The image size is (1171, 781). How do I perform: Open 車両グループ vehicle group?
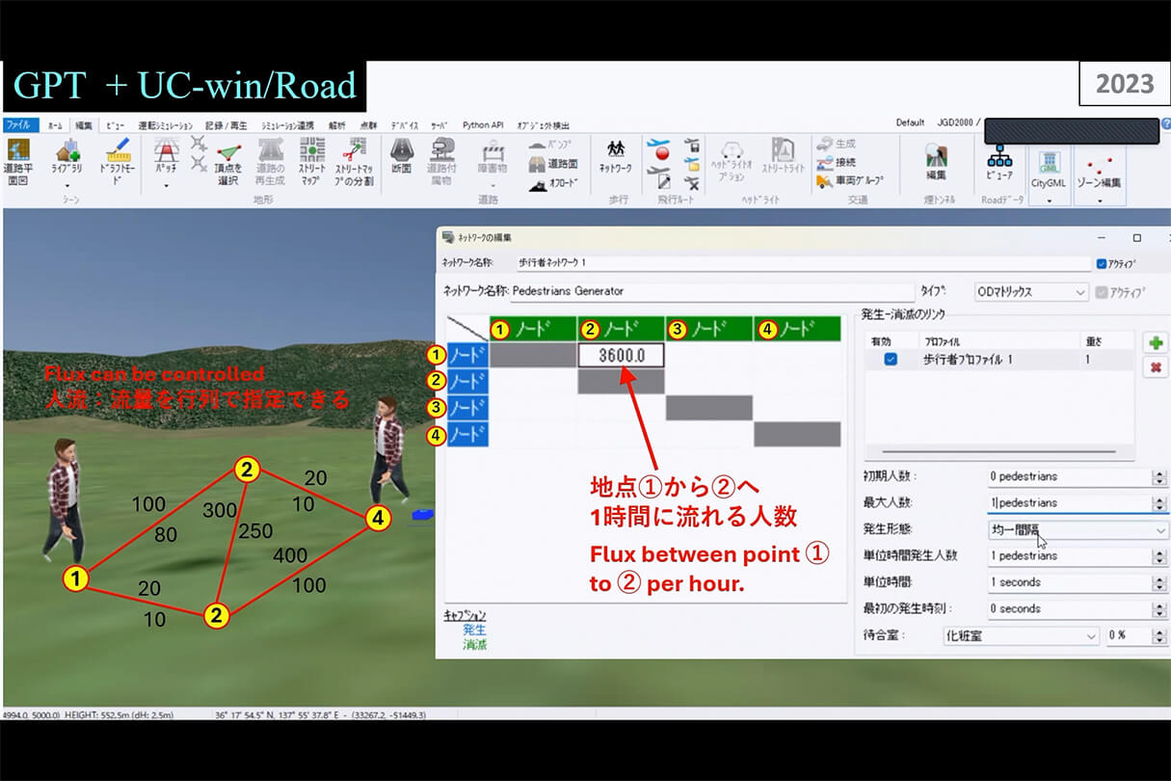click(x=849, y=181)
